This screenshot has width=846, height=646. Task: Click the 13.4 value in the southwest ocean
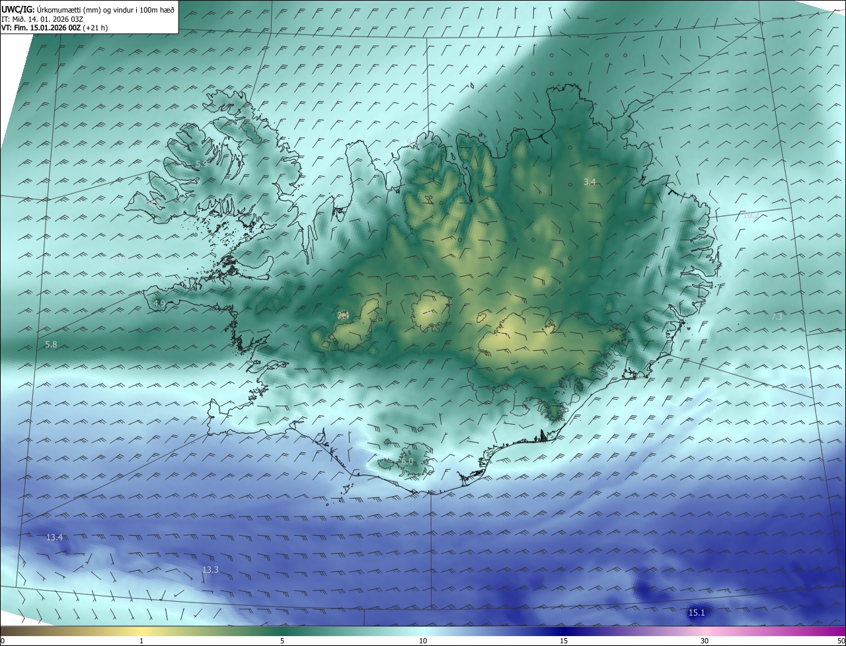54,538
